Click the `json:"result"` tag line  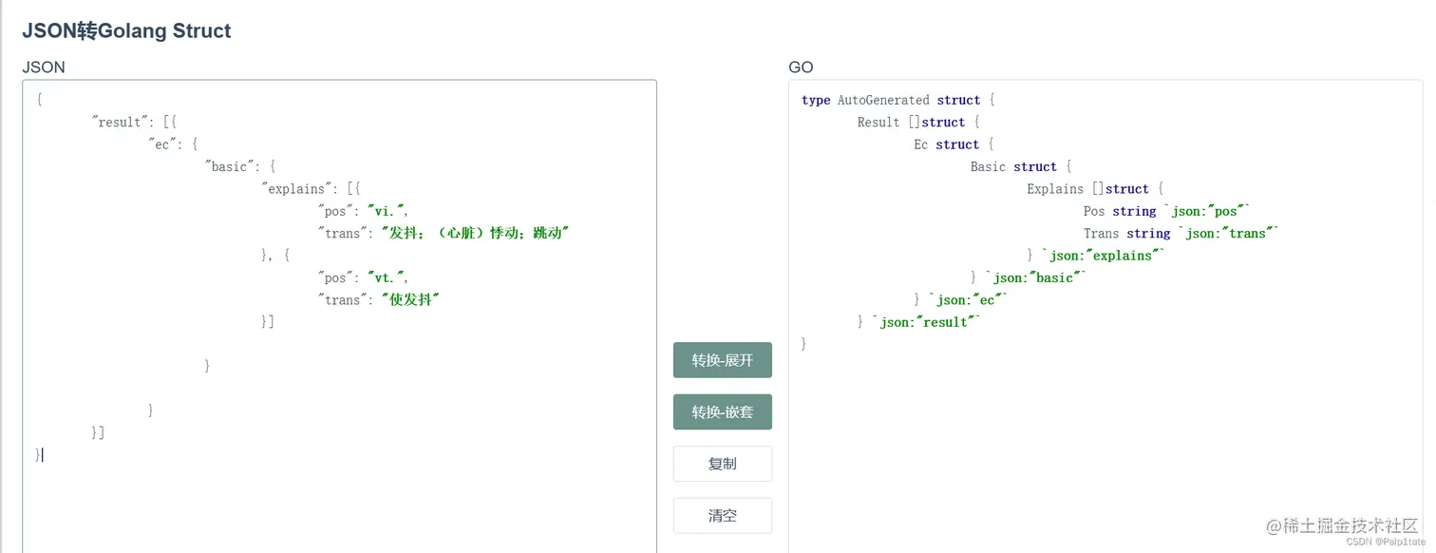(x=917, y=322)
